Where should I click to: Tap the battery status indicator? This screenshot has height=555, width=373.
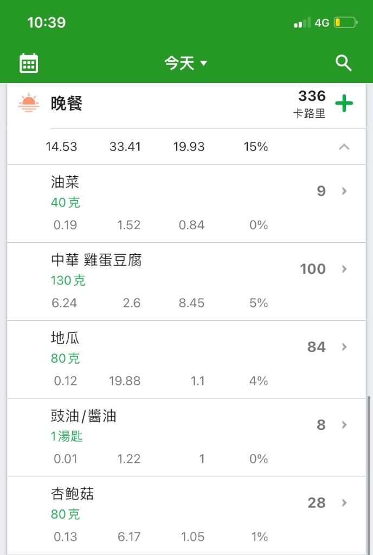coord(345,23)
